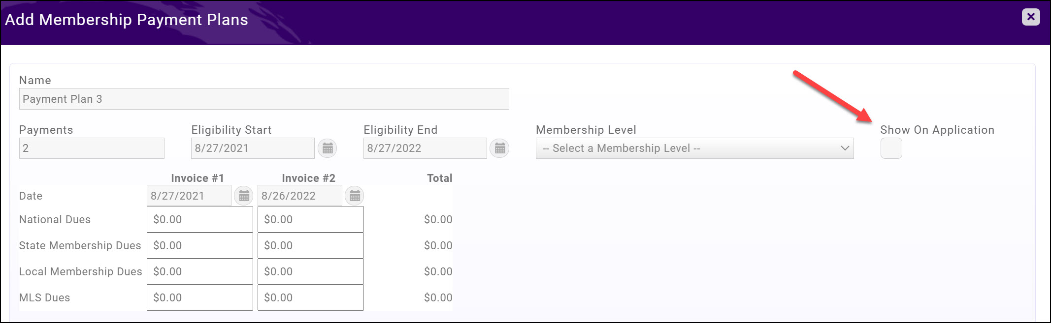
Task: Click the Invoice #2 date field
Action: 299,196
